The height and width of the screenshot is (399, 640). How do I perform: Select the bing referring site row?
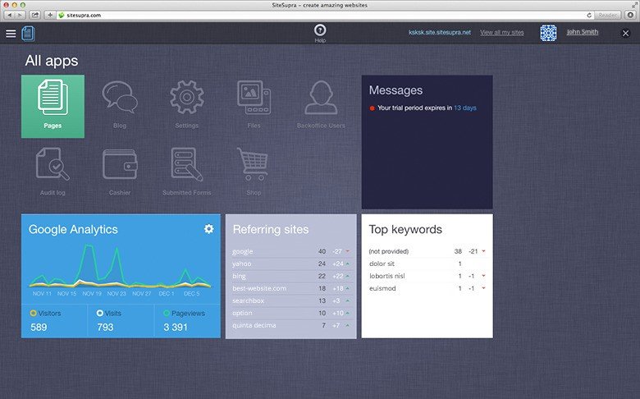click(291, 276)
